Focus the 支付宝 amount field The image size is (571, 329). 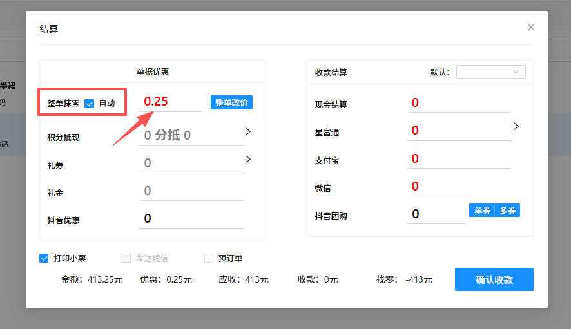[460, 159]
